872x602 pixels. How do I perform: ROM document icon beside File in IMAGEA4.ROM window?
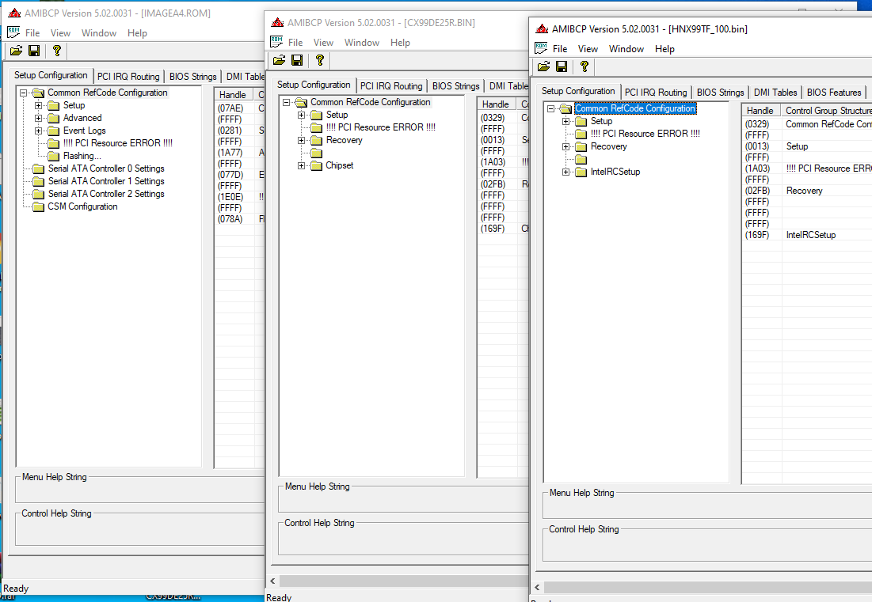coord(13,32)
